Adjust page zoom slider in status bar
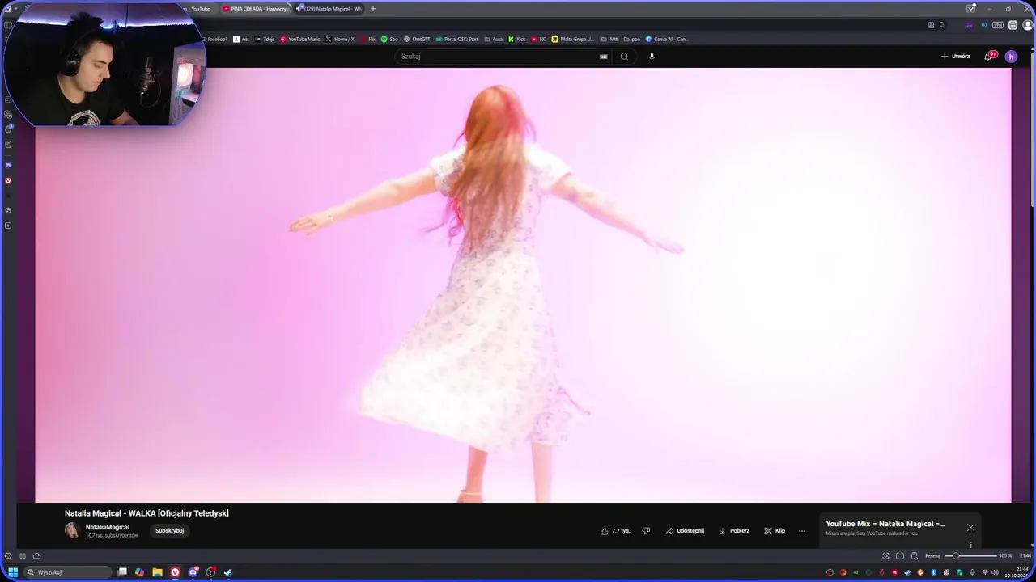The height and width of the screenshot is (582, 1036). (971, 556)
